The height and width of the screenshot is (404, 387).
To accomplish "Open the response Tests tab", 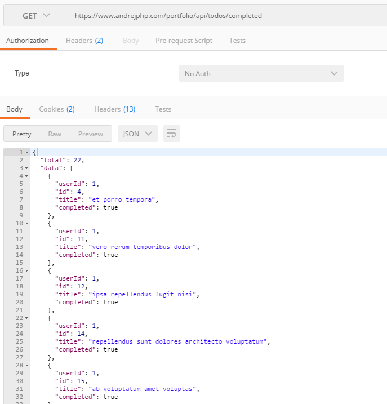I will [x=163, y=109].
